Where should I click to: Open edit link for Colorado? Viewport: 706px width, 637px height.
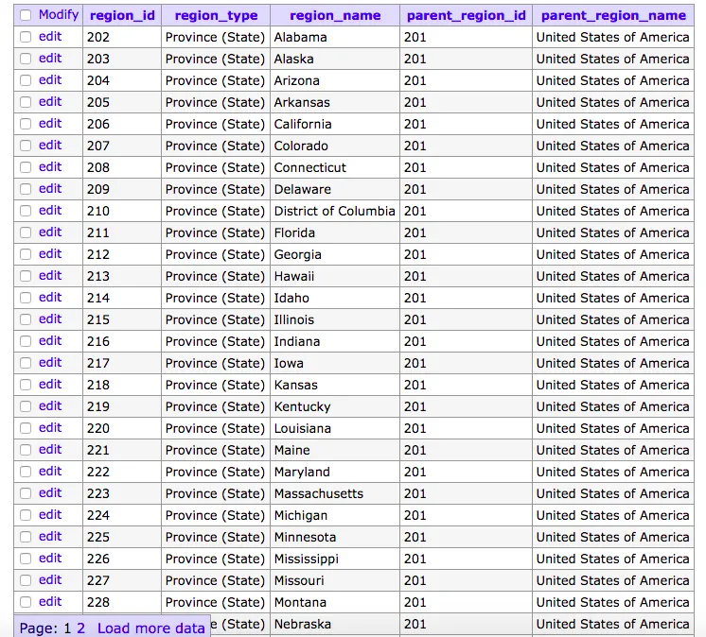pos(50,146)
